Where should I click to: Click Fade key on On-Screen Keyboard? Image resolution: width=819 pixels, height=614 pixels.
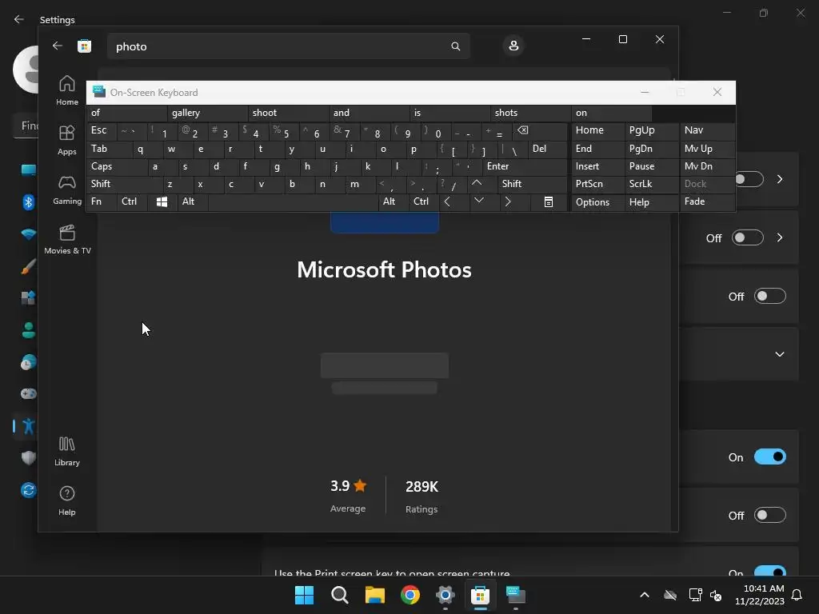pyautogui.click(x=707, y=201)
